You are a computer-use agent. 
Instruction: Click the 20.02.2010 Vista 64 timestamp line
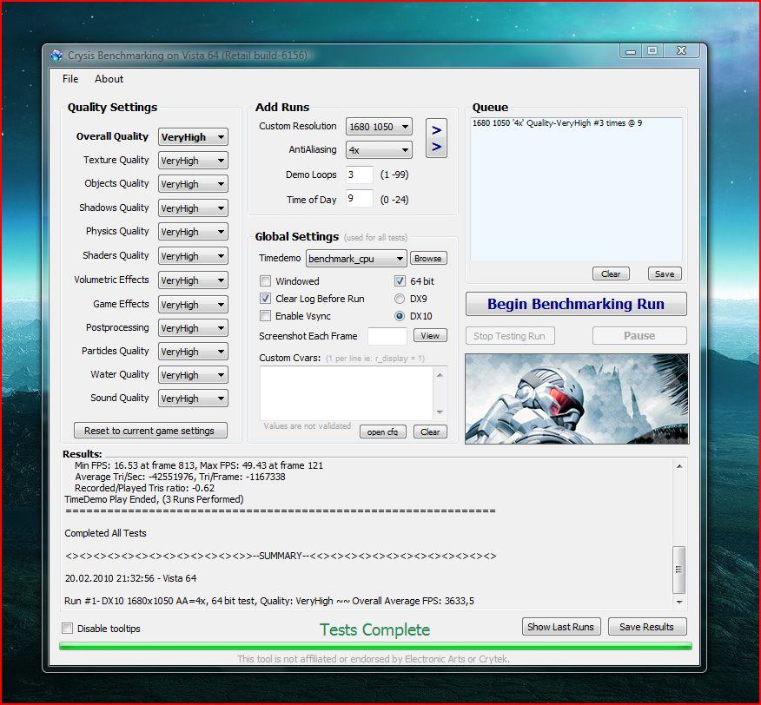(x=130, y=578)
